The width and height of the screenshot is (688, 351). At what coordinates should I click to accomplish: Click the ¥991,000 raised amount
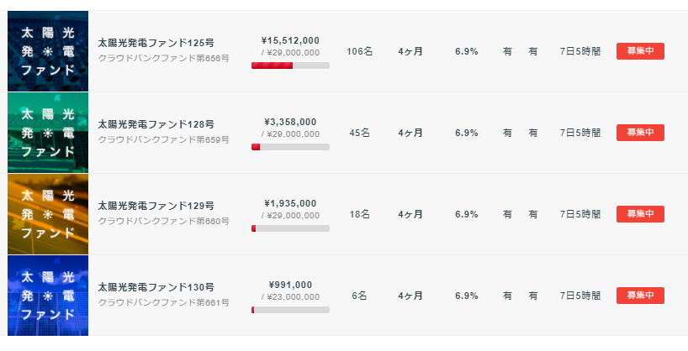point(290,286)
